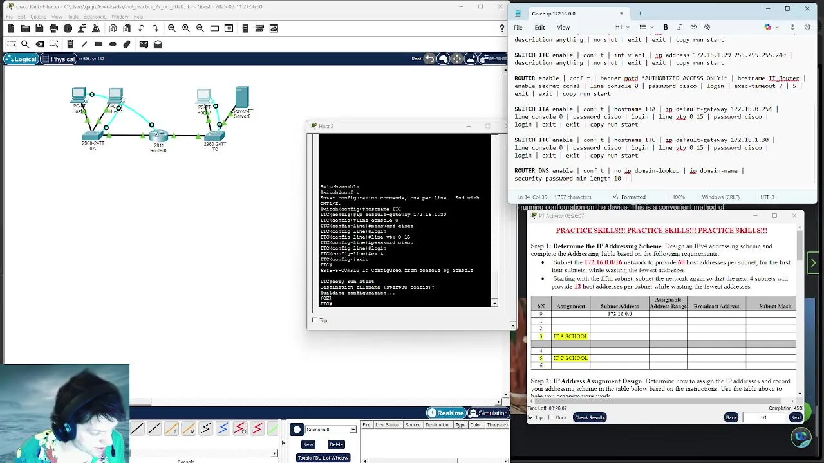Image resolution: width=824 pixels, height=463 pixels.
Task: Toggle the Top checkbox in PT Activity window
Action: coord(530,417)
